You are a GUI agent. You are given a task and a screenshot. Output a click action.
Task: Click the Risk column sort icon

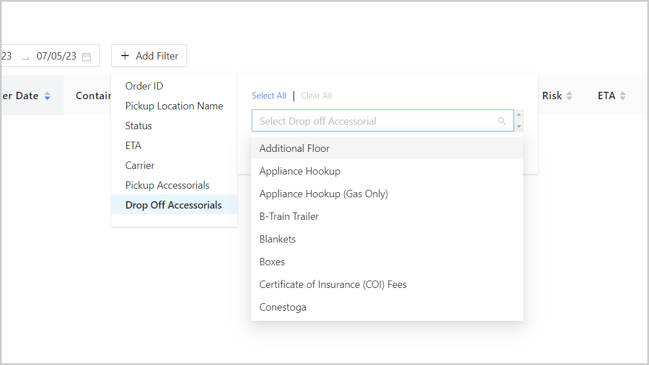click(569, 96)
